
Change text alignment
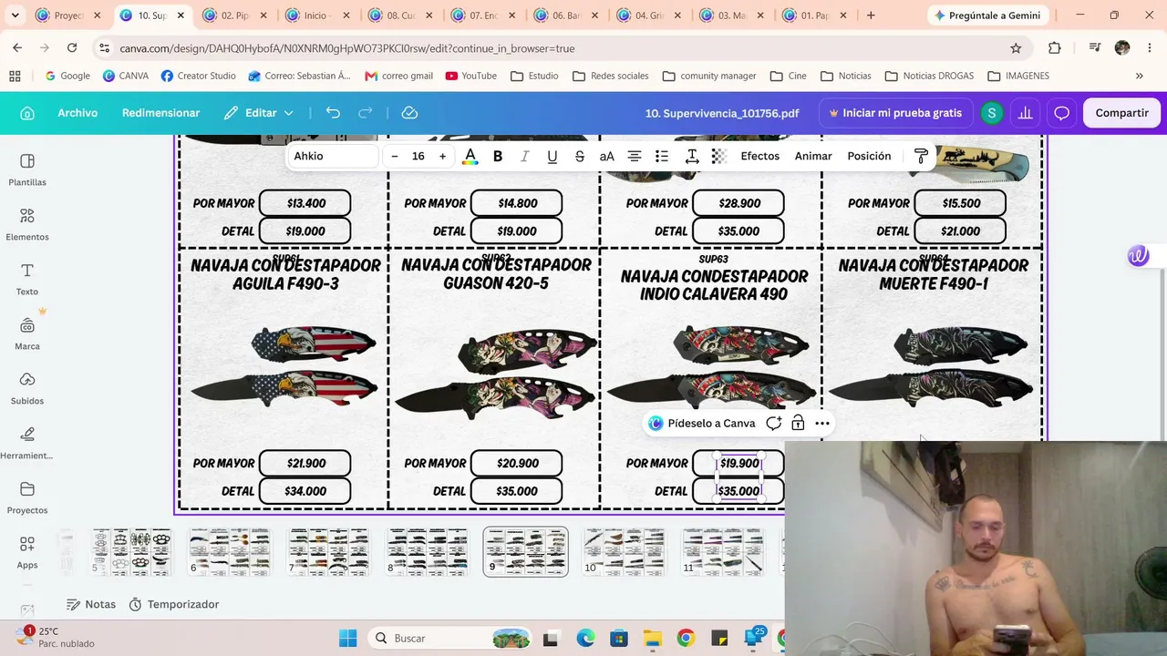(635, 157)
